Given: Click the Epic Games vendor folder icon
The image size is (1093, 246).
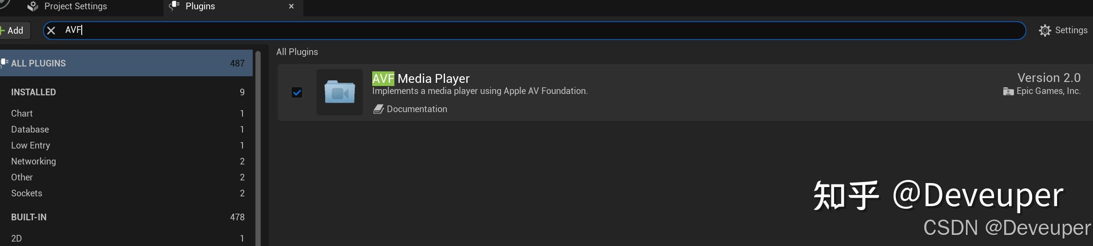Looking at the screenshot, I should pyautogui.click(x=1008, y=91).
